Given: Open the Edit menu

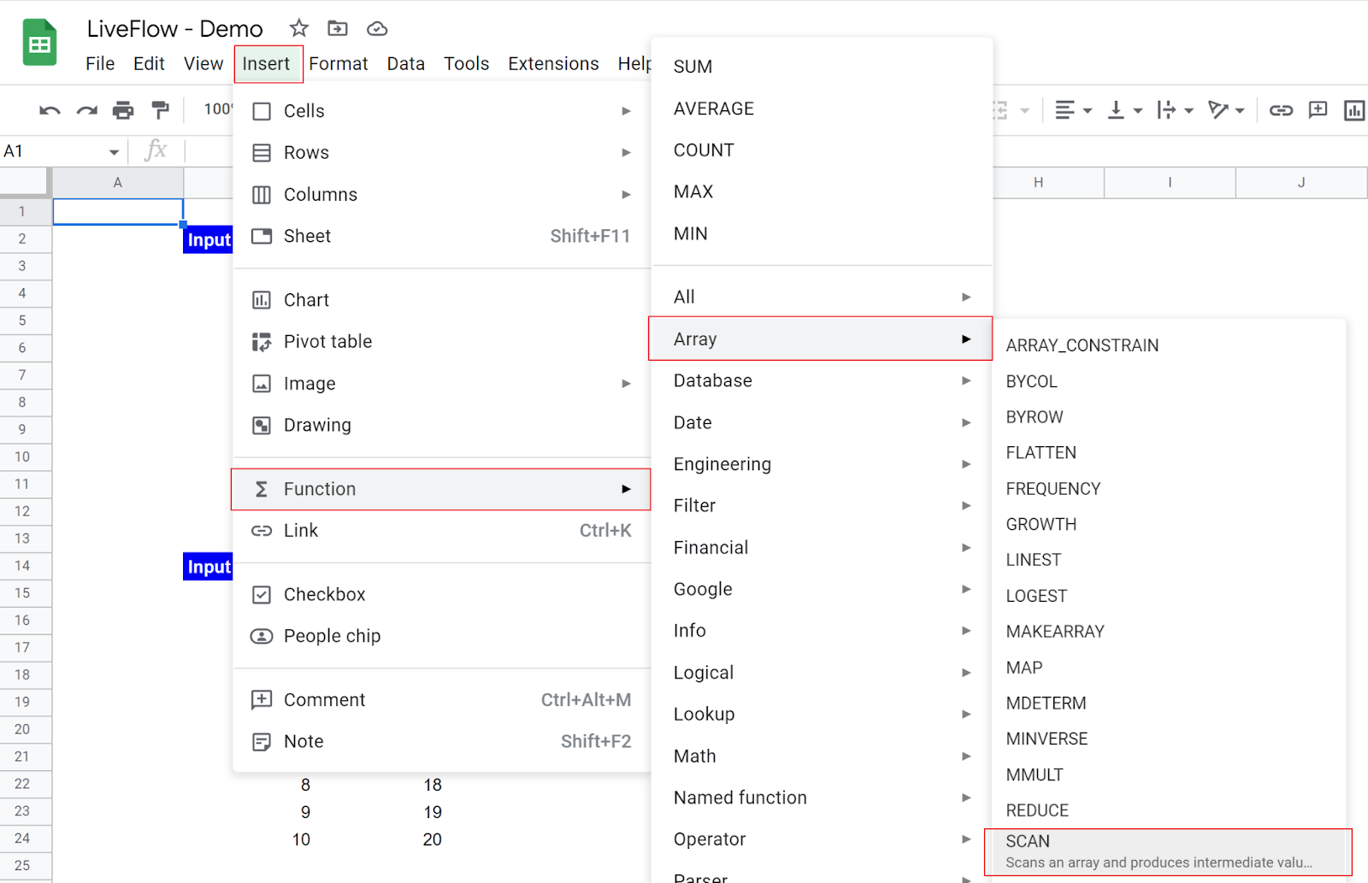Looking at the screenshot, I should point(149,63).
